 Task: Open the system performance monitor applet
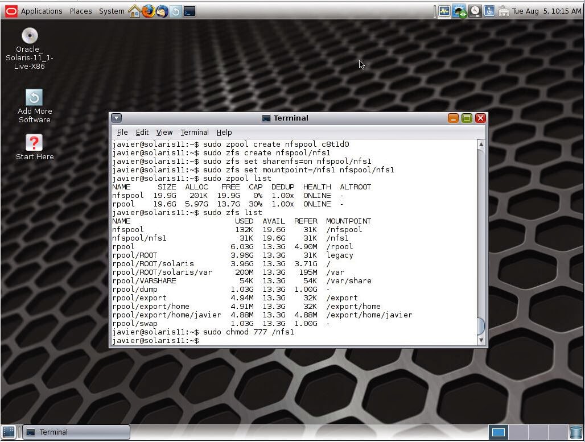coord(444,11)
